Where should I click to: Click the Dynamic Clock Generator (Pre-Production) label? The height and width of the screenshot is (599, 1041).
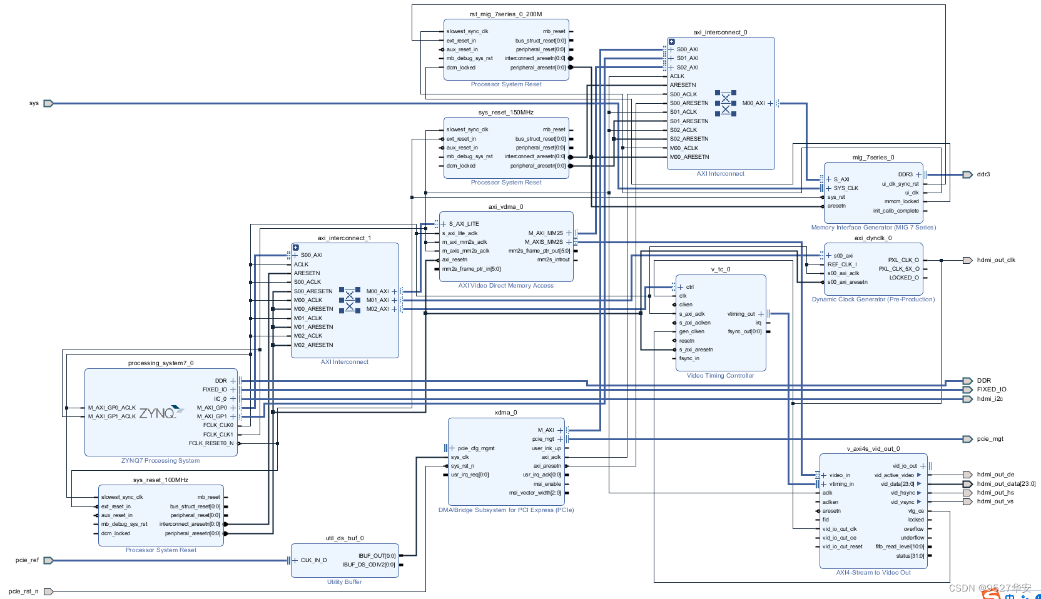(x=873, y=299)
